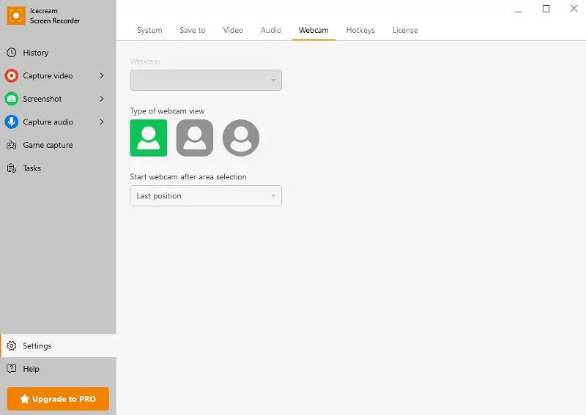The width and height of the screenshot is (586, 415).
Task: Open the Screenshot label in the sidebar
Action: point(42,99)
